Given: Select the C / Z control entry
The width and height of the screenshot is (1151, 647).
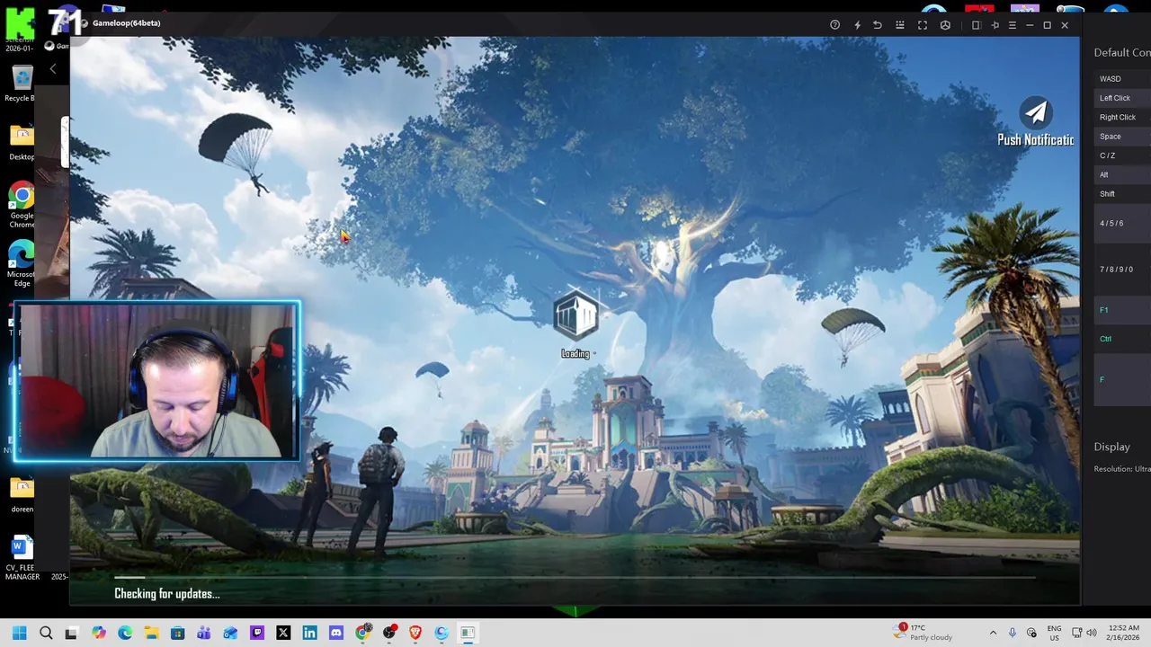Looking at the screenshot, I should [1122, 155].
